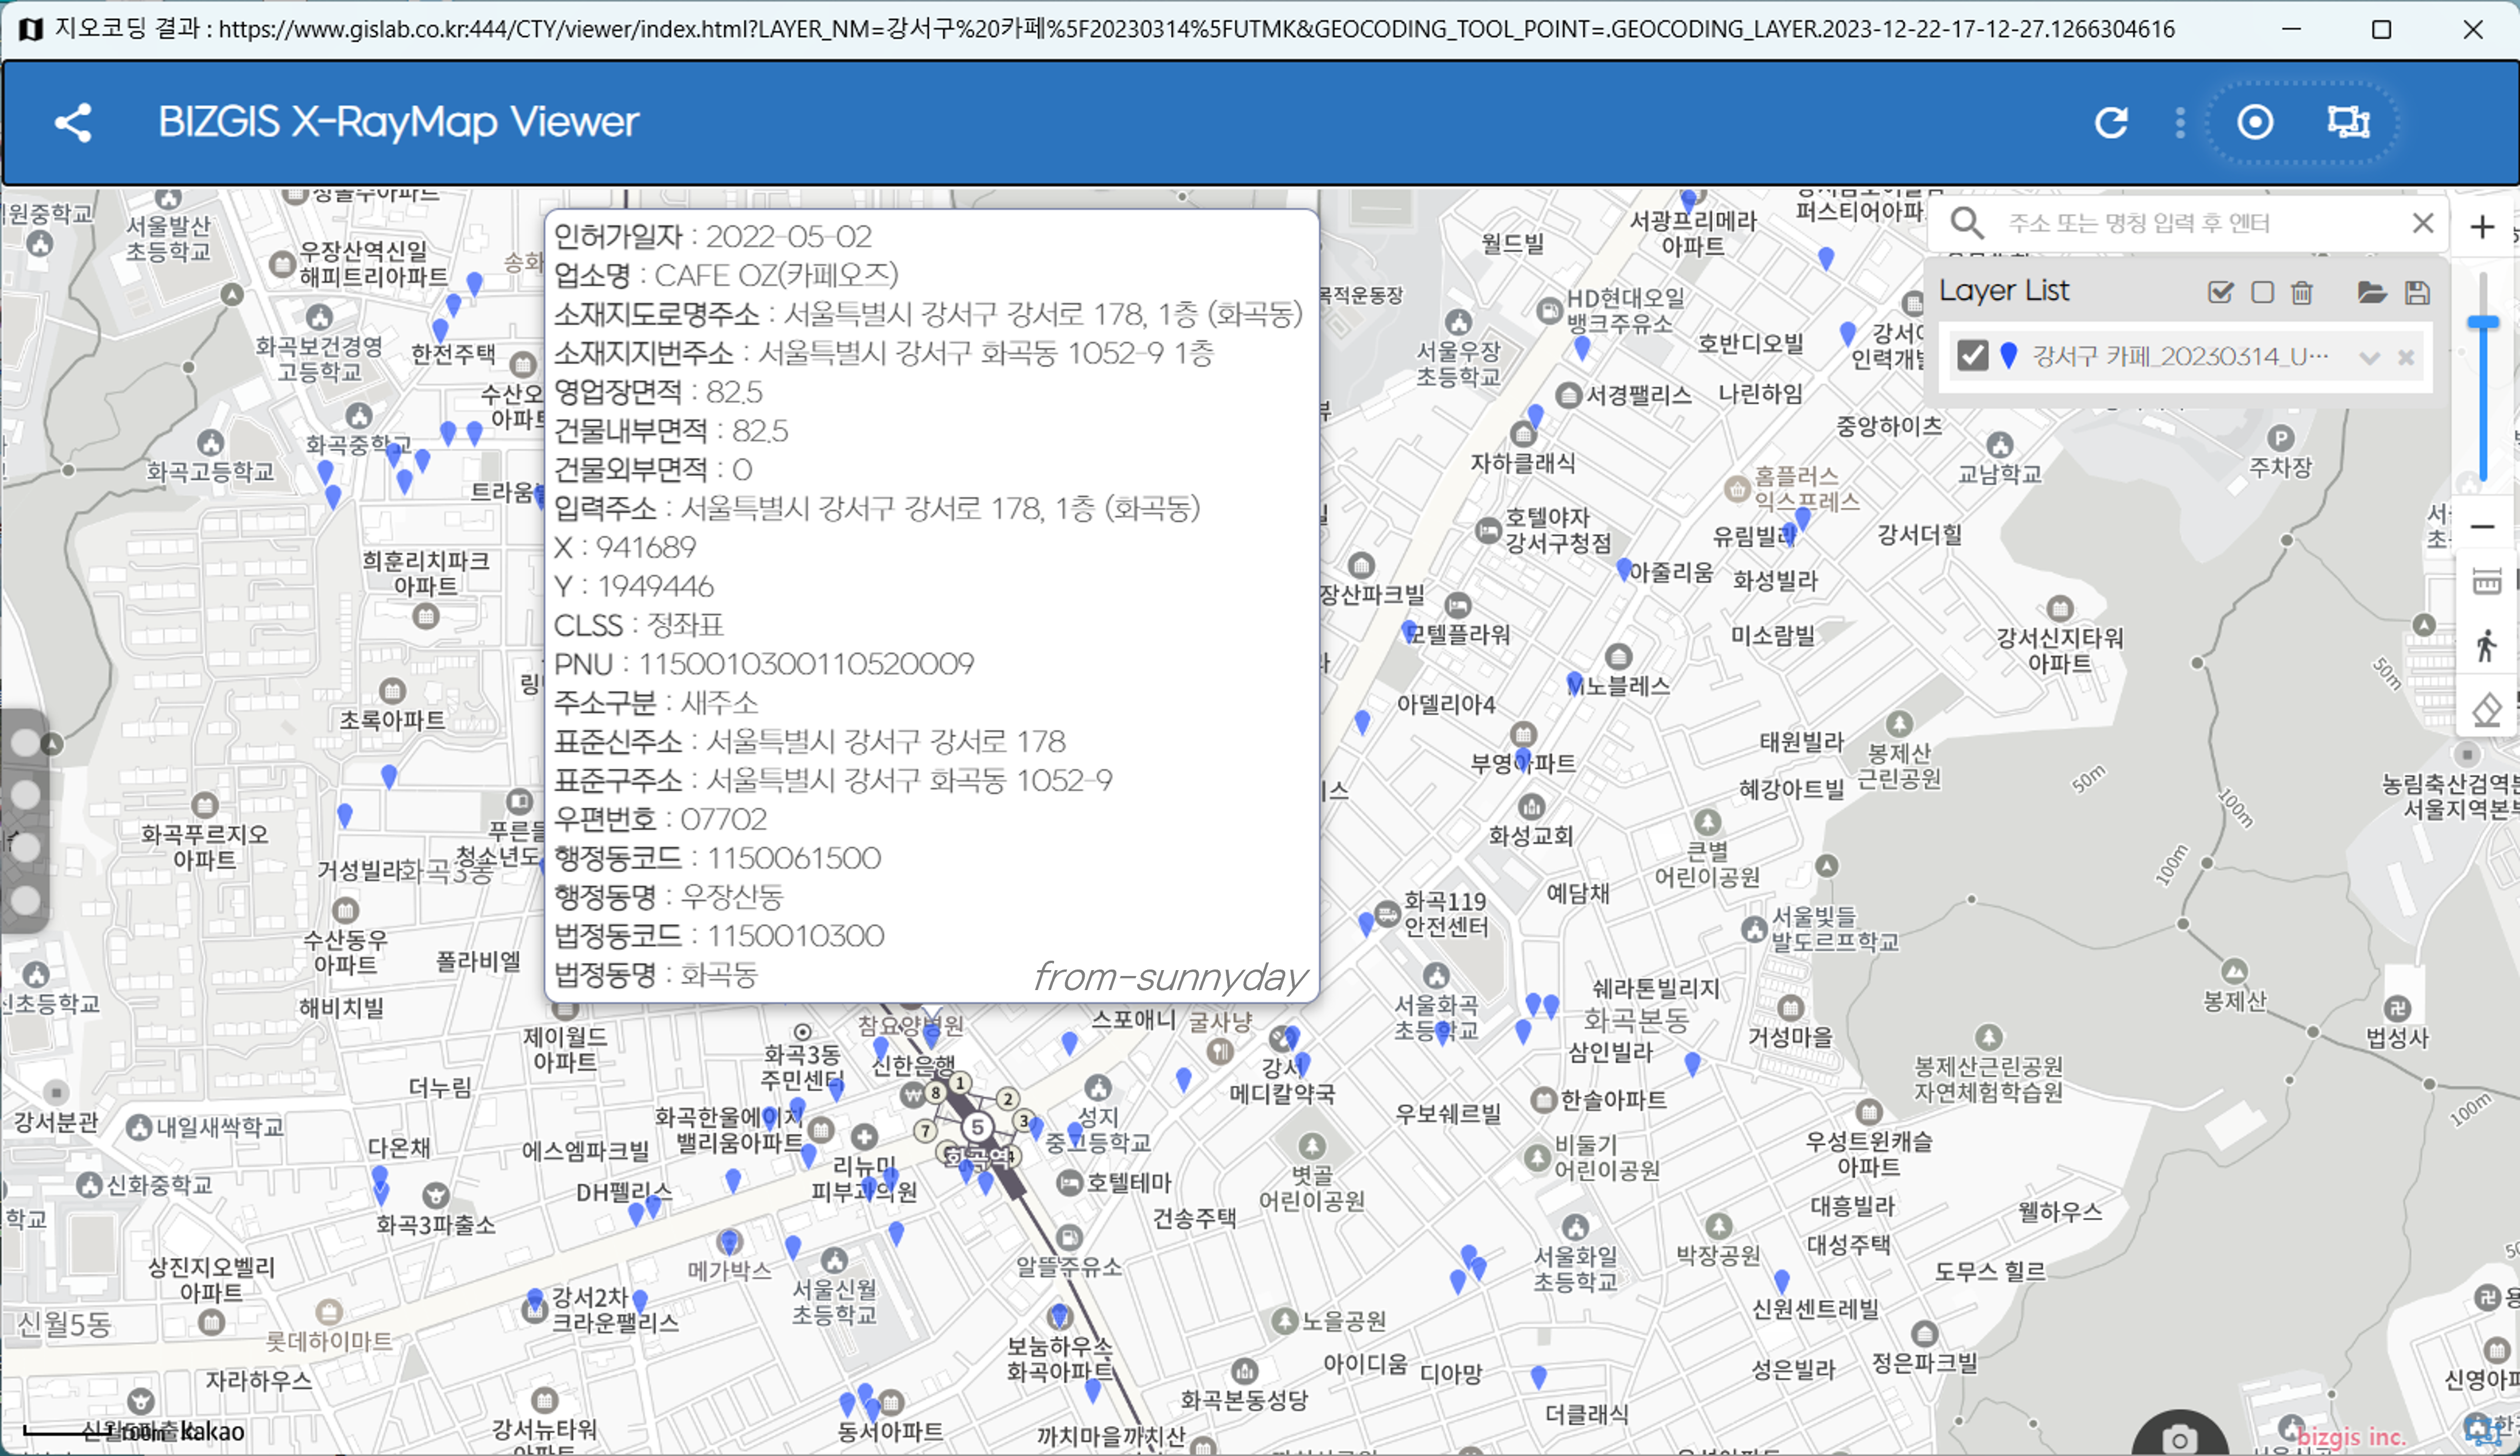Click the 호텔테마 bed marker
The image size is (2520, 1456).
tap(1069, 1183)
